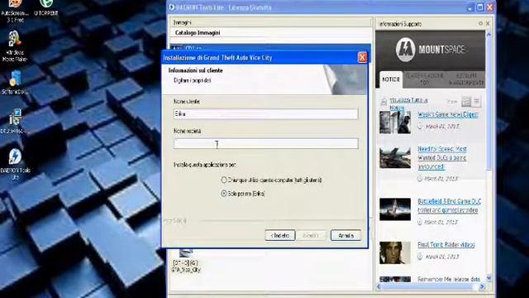This screenshot has height=298, width=529.
Task: Open the uTorrent desktop icon
Action: coord(46,8)
